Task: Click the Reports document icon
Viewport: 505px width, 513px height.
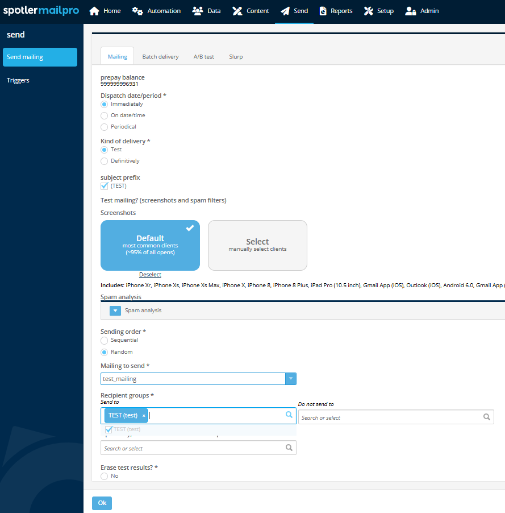Action: [x=323, y=11]
